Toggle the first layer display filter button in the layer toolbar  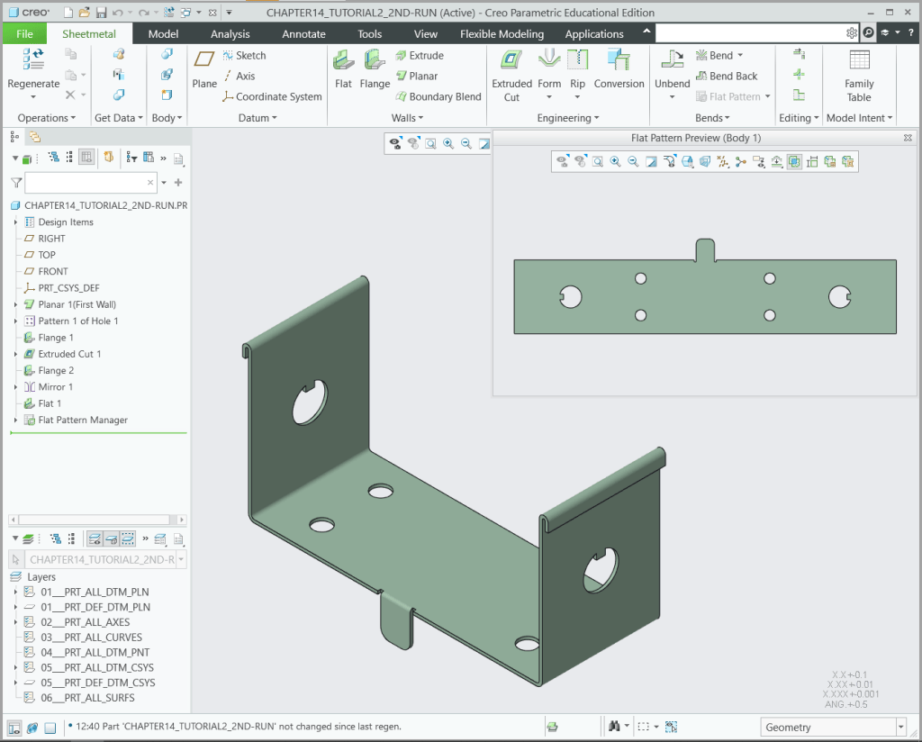pyautogui.click(x=94, y=538)
